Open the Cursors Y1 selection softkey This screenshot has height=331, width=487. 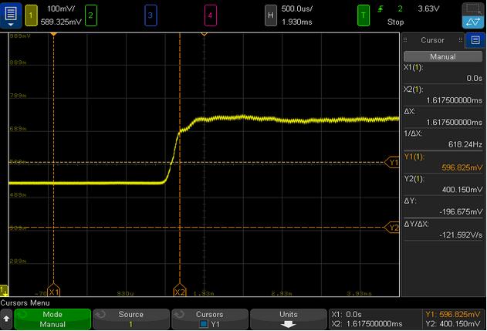click(208, 319)
